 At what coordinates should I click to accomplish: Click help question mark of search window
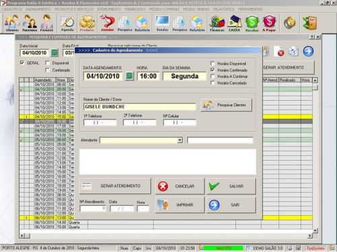tap(312, 37)
